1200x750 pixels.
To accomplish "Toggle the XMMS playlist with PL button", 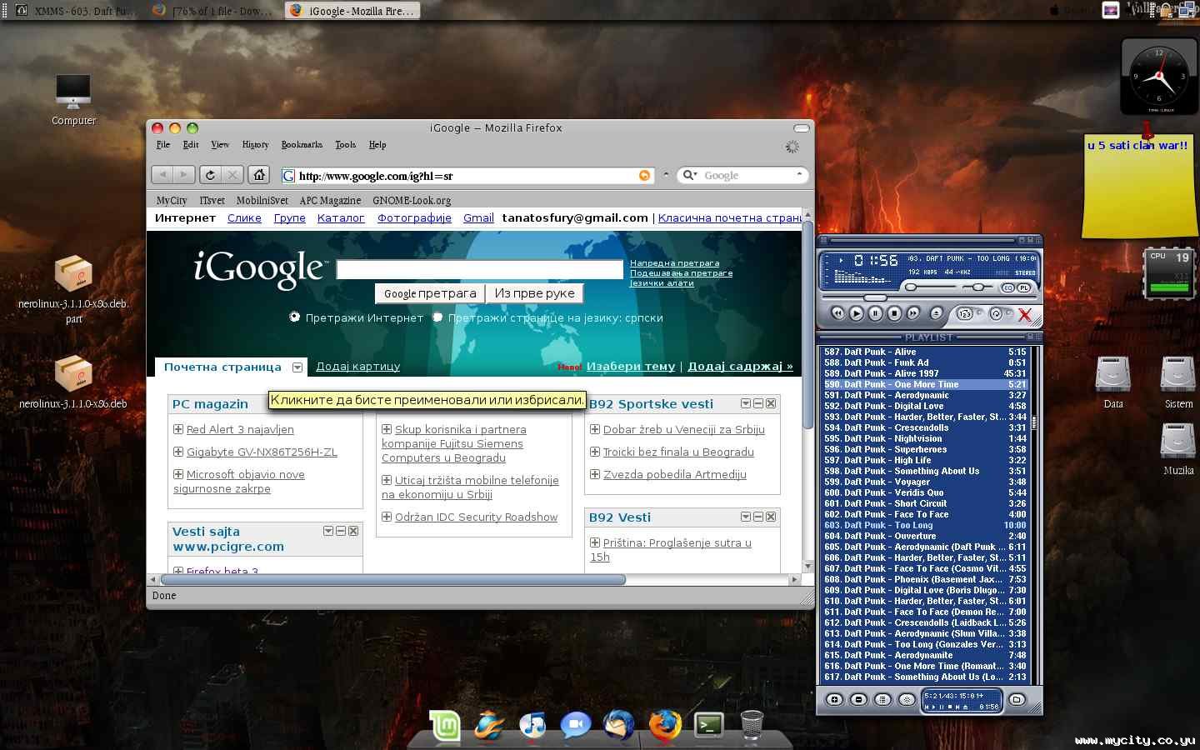I will tap(1024, 287).
